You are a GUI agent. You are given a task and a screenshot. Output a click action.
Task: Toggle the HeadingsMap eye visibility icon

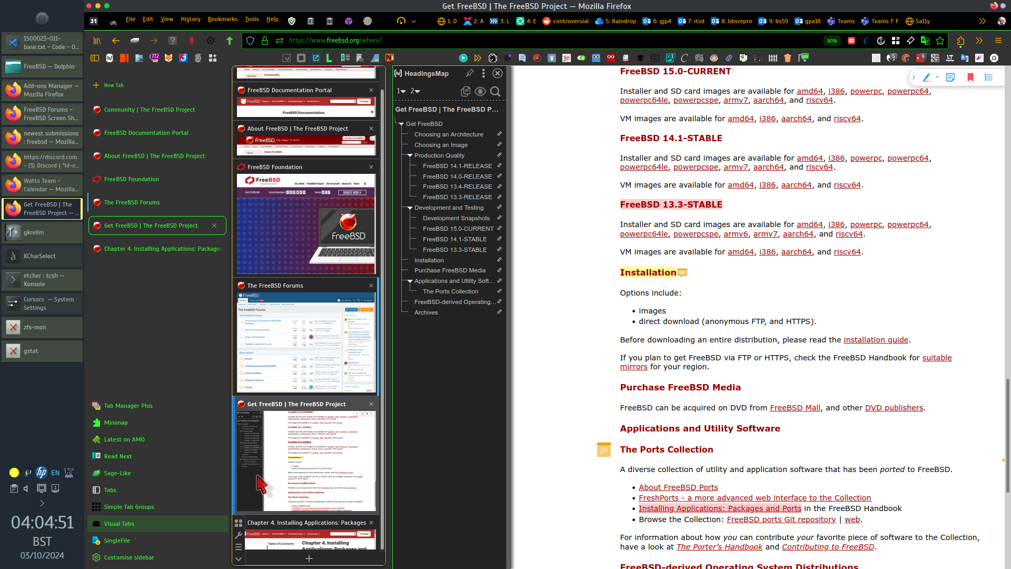pyautogui.click(x=480, y=91)
